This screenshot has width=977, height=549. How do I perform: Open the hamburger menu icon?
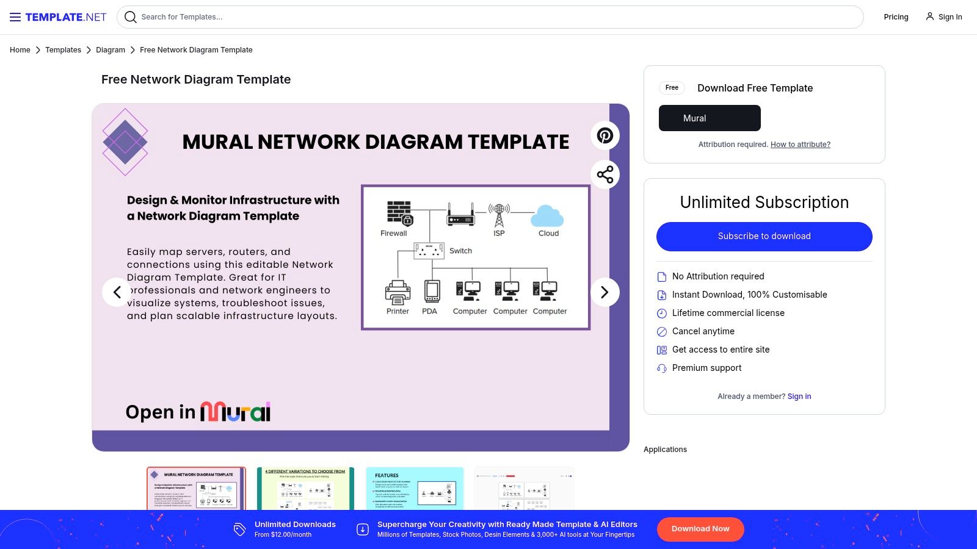click(15, 17)
